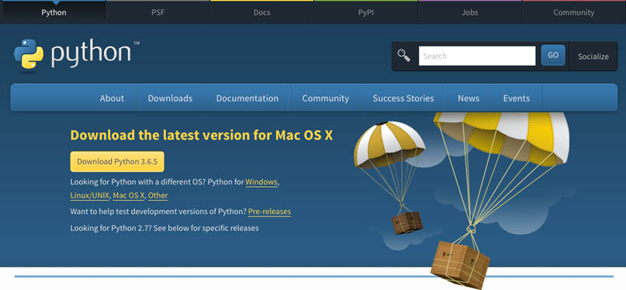Expand the Socialize dropdown
This screenshot has width=626, height=290.
pyautogui.click(x=593, y=57)
